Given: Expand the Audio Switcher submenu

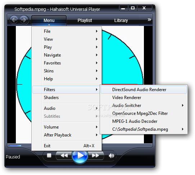Looking at the screenshot, I should pyautogui.click(x=144, y=106).
